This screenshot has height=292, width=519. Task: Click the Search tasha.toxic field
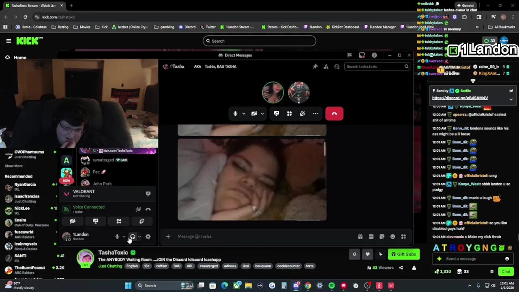tap(377, 67)
